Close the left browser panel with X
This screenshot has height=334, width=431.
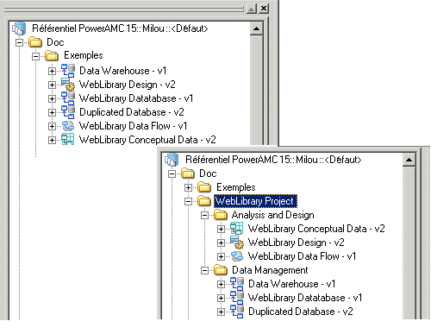pyautogui.click(x=264, y=9)
